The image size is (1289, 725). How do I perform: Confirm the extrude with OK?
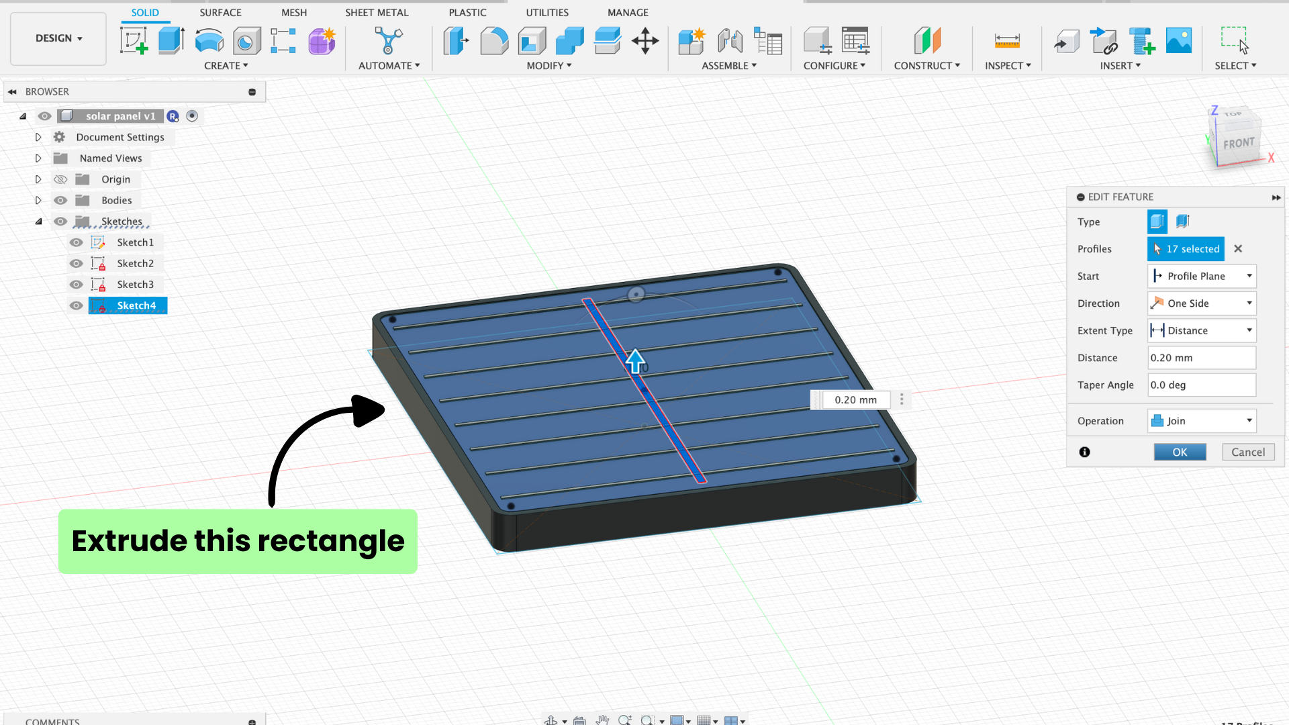tap(1180, 452)
